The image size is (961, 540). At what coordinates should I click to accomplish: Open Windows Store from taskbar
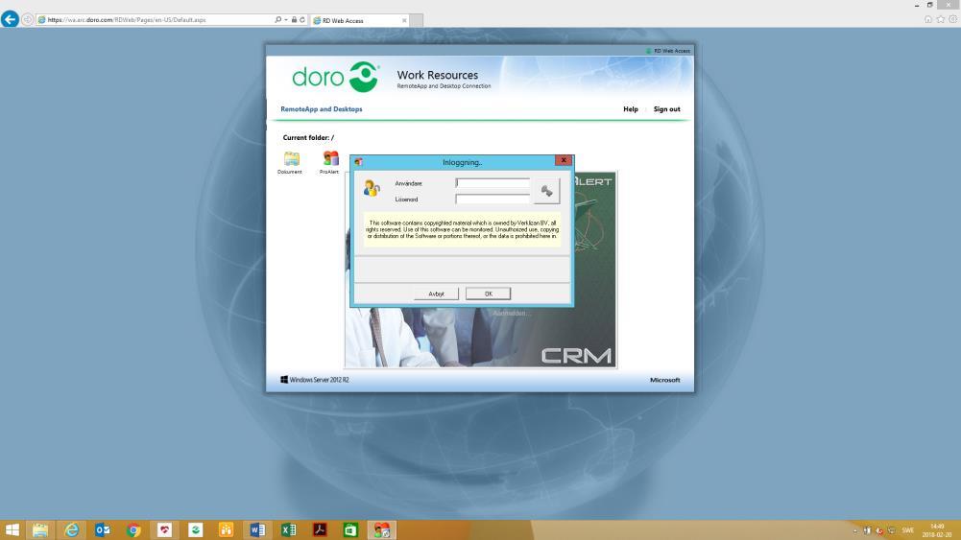350,529
